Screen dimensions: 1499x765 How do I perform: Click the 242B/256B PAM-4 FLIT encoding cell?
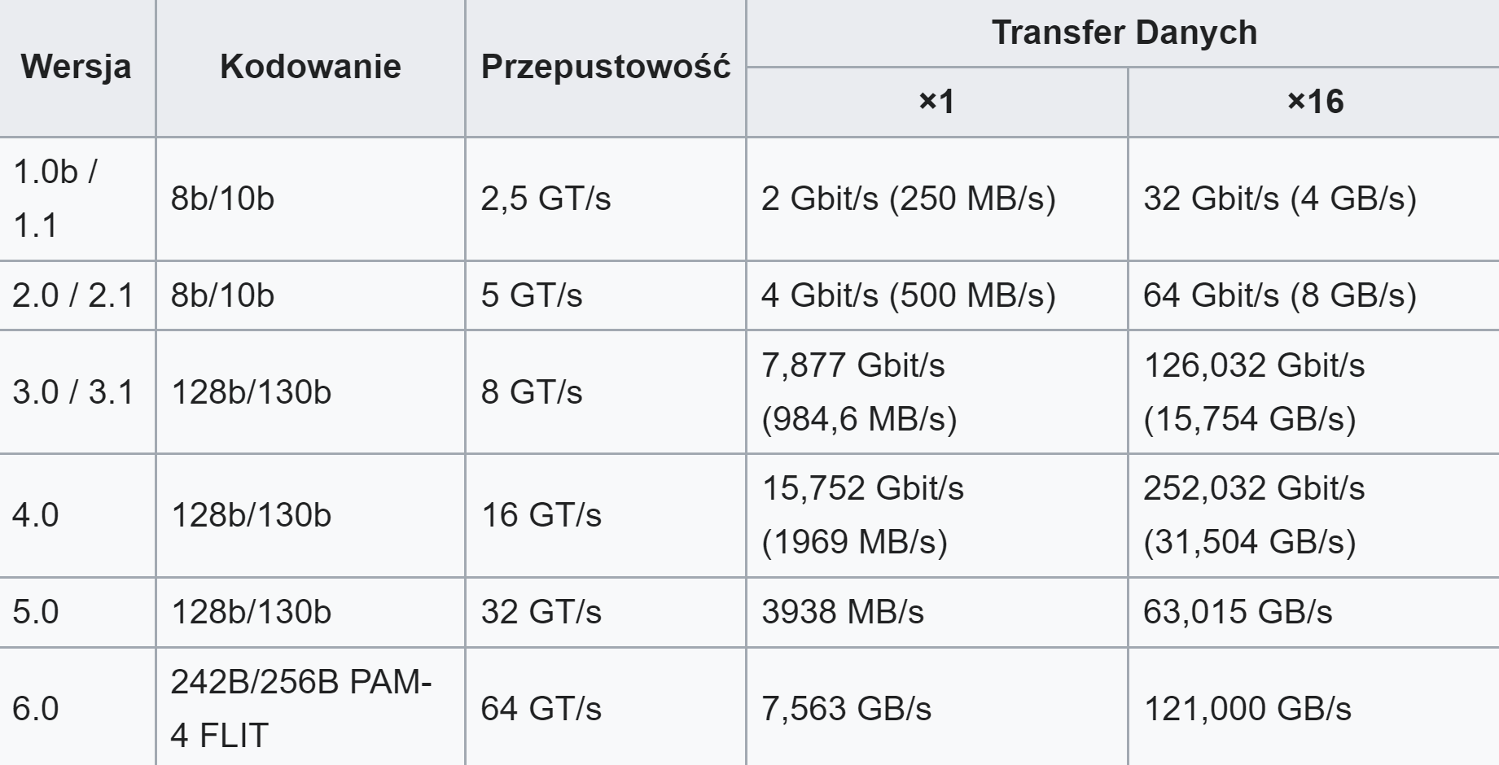(310, 706)
